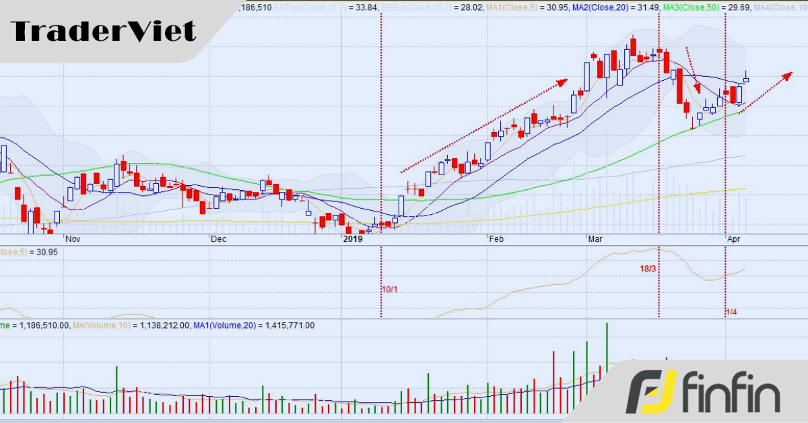Click the 10/1 date marker label
This screenshot has height=423, width=808.
click(390, 289)
